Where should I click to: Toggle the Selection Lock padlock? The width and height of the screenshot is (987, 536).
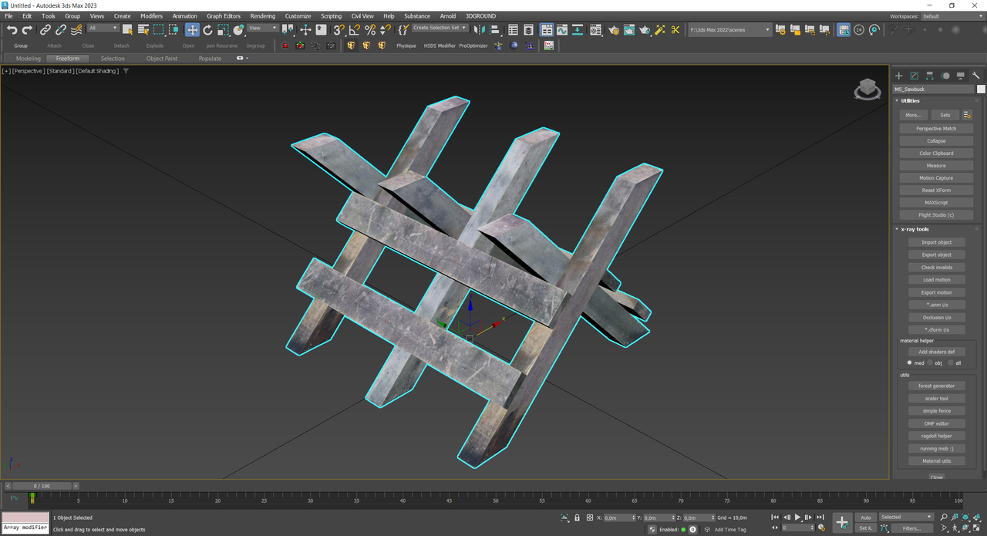[577, 518]
